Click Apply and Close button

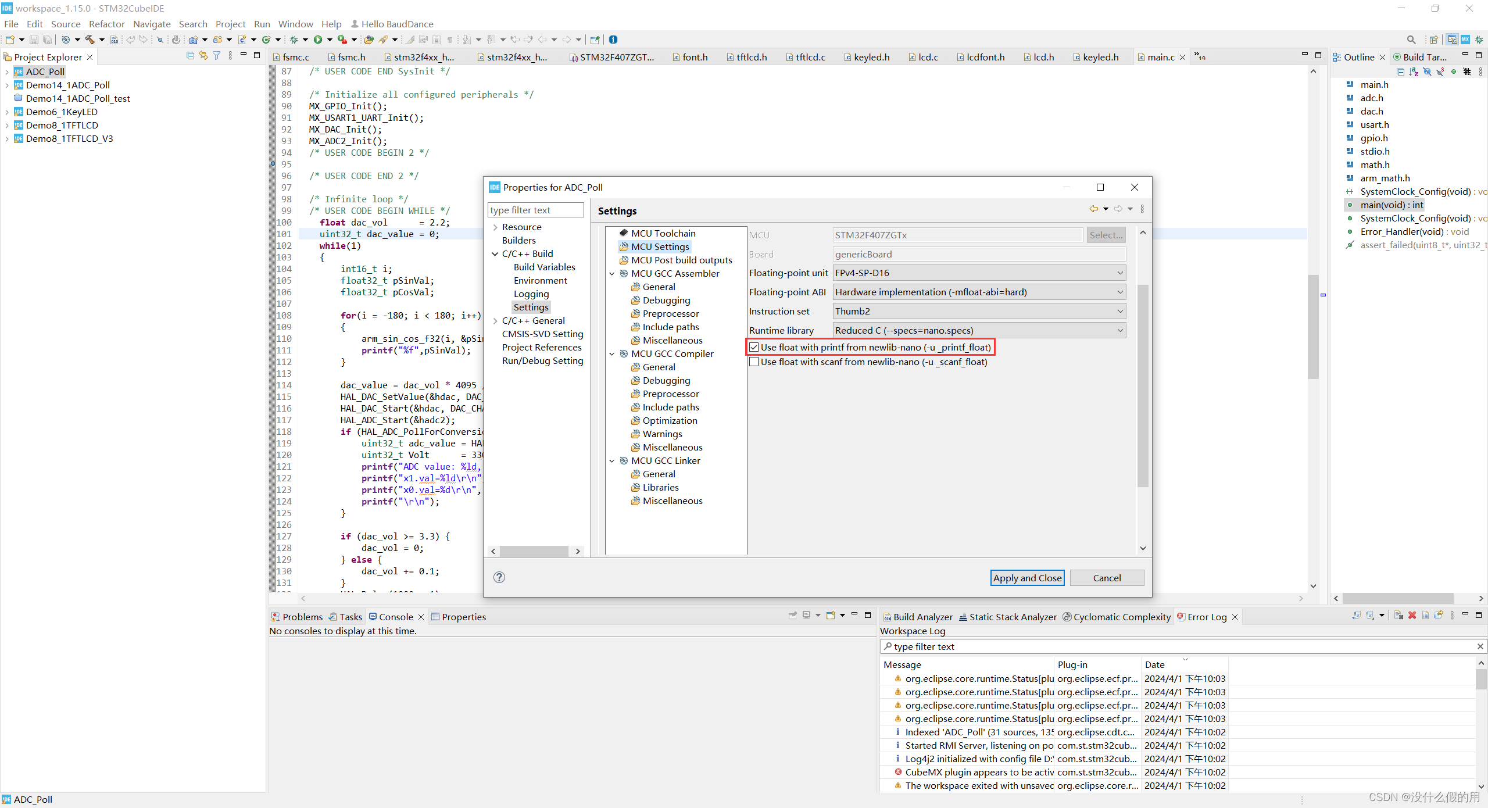1027,578
